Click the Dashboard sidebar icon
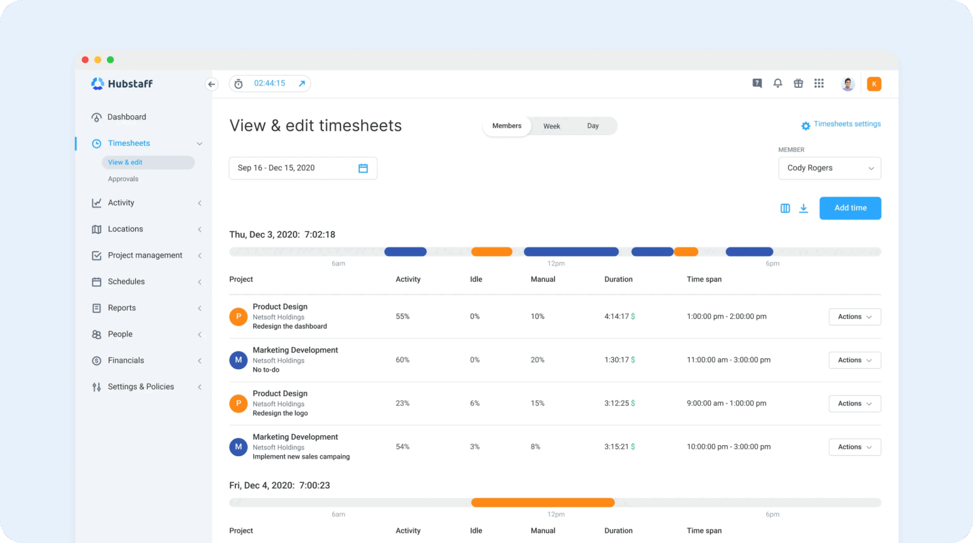 (x=96, y=117)
